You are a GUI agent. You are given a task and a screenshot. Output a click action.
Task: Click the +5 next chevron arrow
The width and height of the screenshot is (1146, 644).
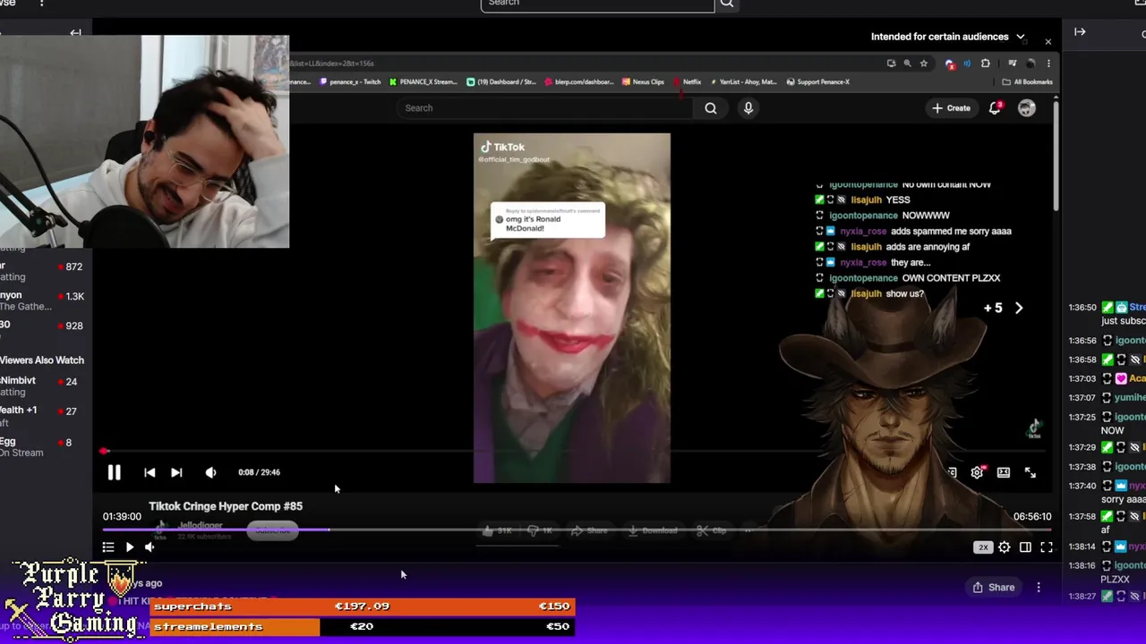click(1019, 308)
